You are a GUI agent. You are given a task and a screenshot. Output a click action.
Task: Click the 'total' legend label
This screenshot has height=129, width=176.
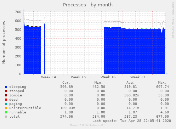coord(15,117)
